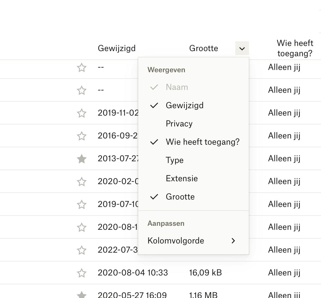Star the file modified 2019-11-02
The height and width of the screenshot is (298, 321).
(x=82, y=113)
